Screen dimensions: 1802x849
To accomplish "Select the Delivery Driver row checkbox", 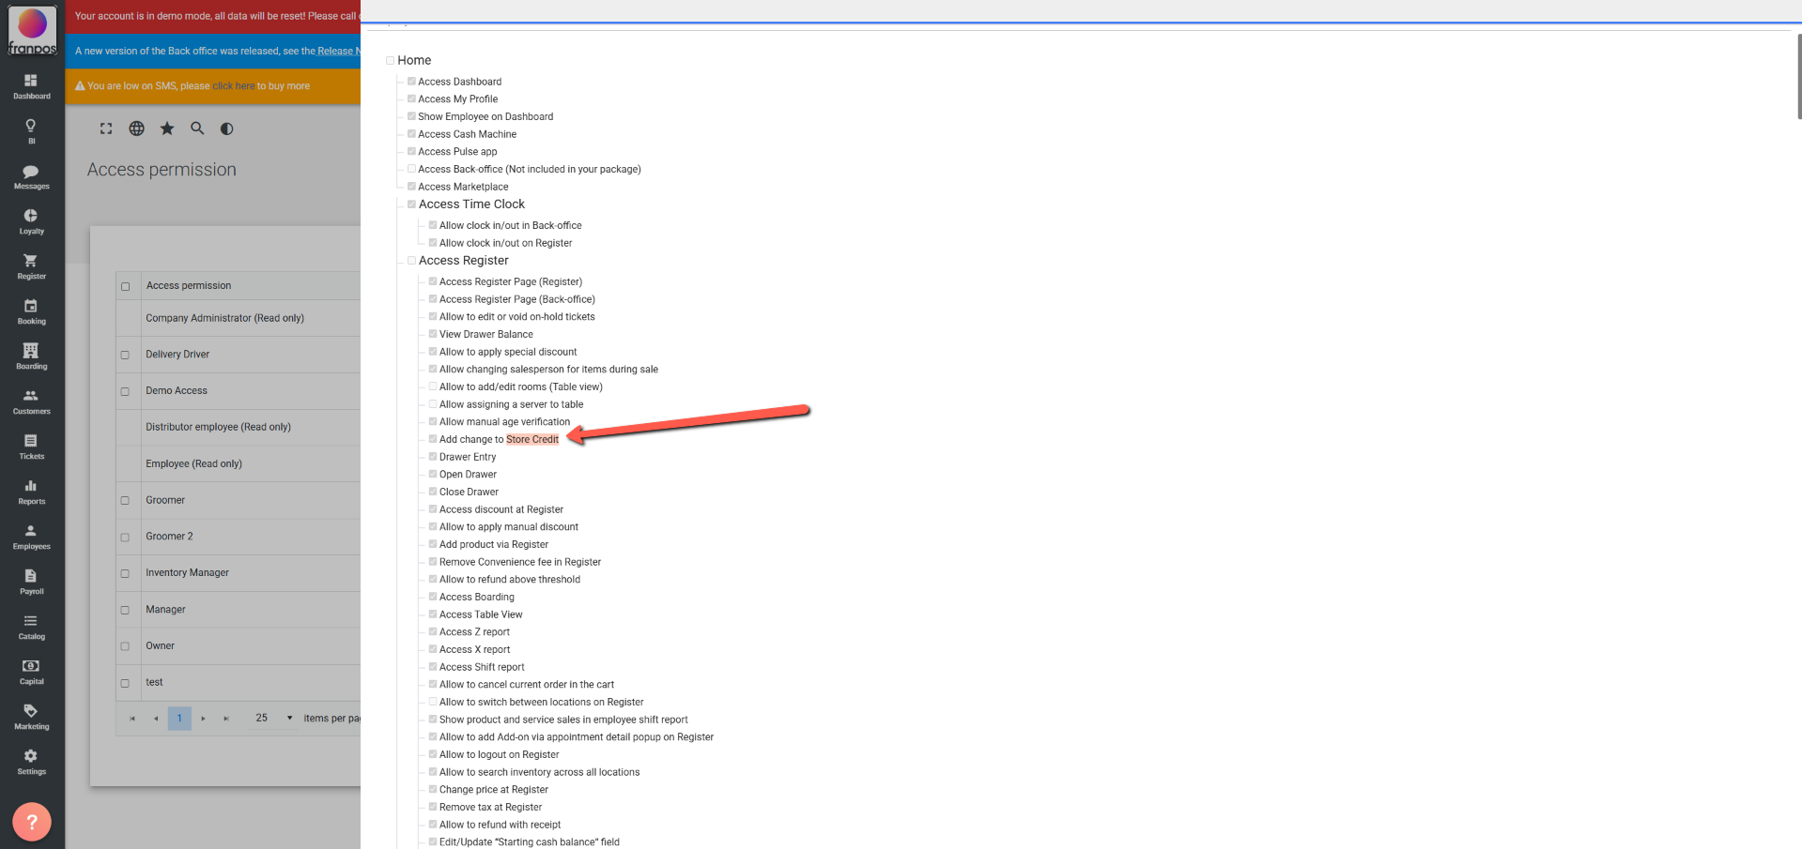I will pos(125,355).
